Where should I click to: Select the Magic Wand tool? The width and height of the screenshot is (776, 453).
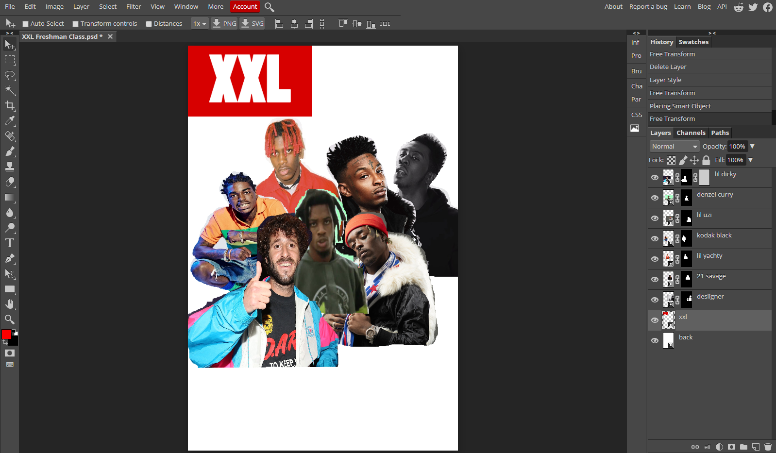click(10, 90)
